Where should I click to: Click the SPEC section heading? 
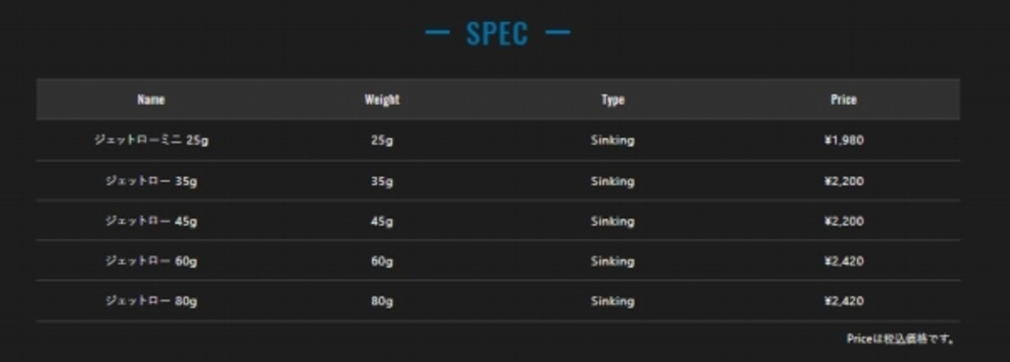pos(497,34)
